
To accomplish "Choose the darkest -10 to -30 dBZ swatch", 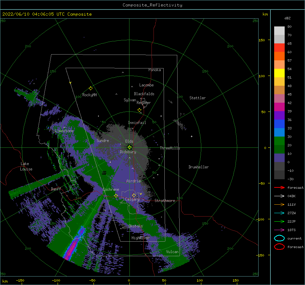I will tap(279, 175).
